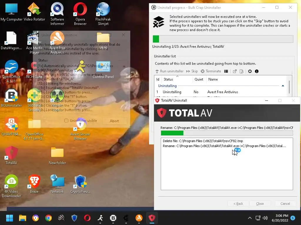Viewport: 301px width, 225px height.
Task: Click the info icon in uninstaller toolbar
Action: [x=257, y=71]
